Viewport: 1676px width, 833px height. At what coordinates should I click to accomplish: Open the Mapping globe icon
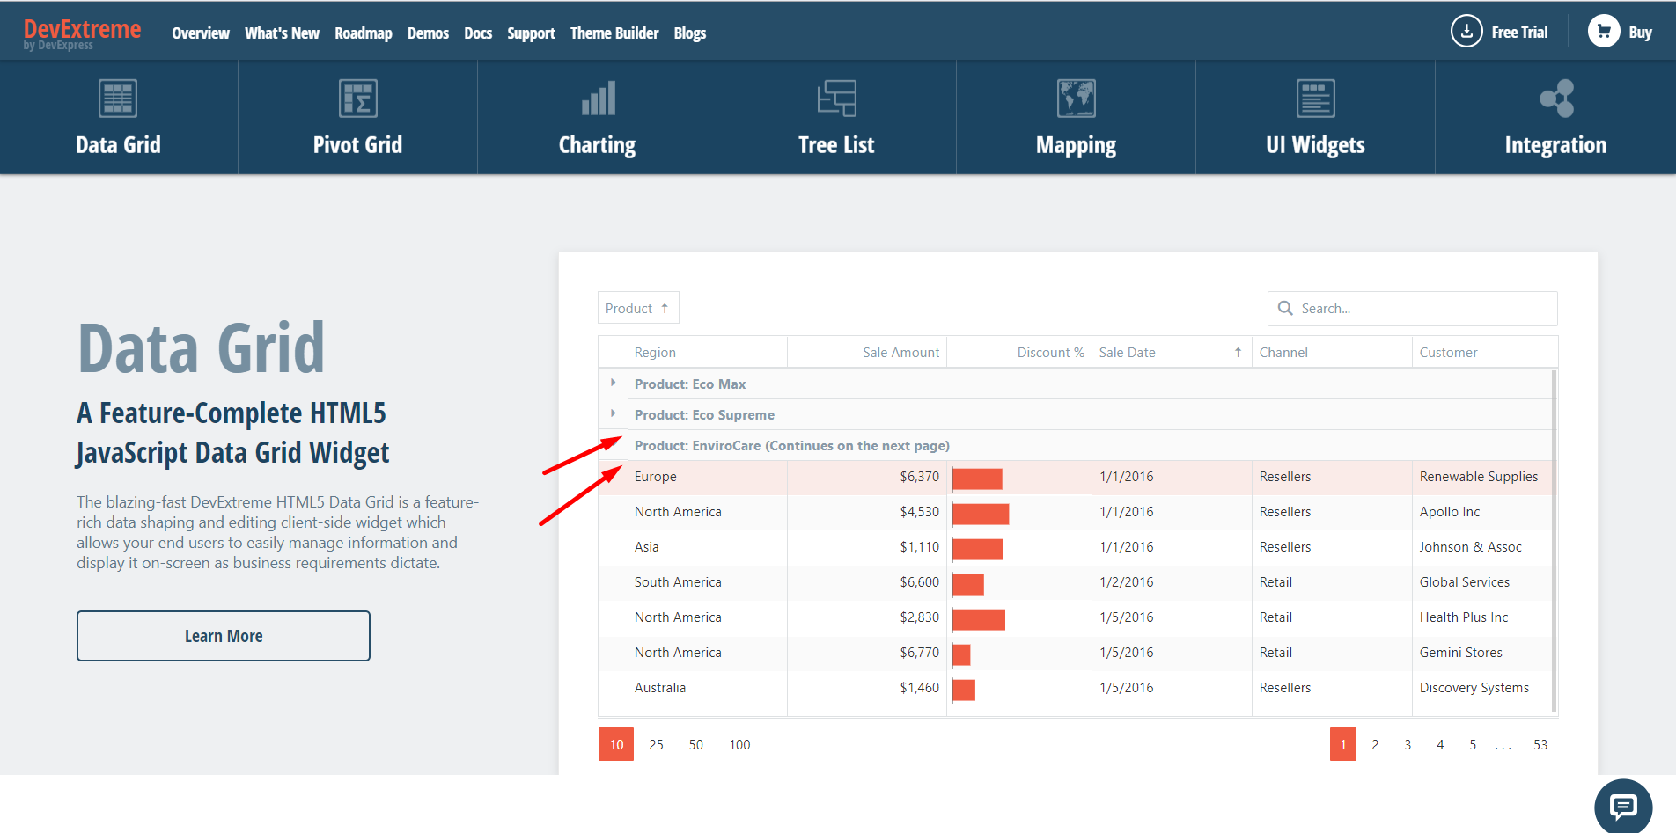(x=1076, y=98)
